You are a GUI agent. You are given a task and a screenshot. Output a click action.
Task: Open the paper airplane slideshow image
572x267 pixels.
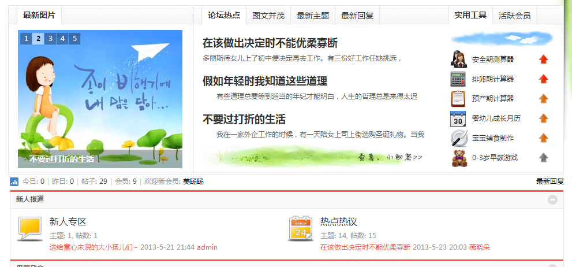100,99
